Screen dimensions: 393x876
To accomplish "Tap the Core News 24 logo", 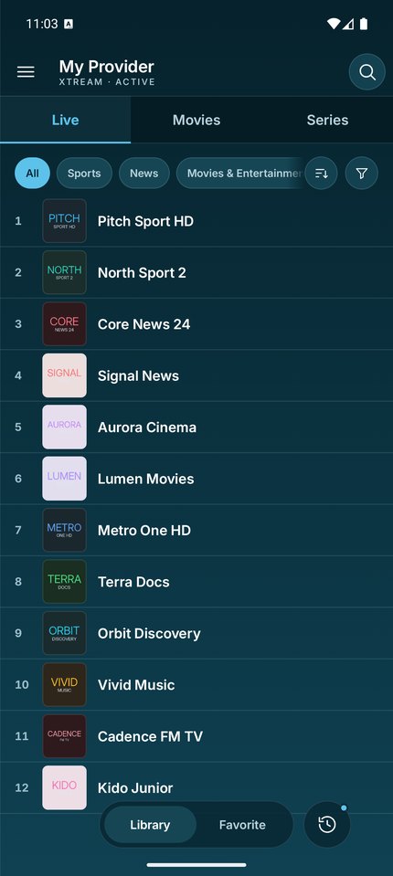I will (64, 324).
